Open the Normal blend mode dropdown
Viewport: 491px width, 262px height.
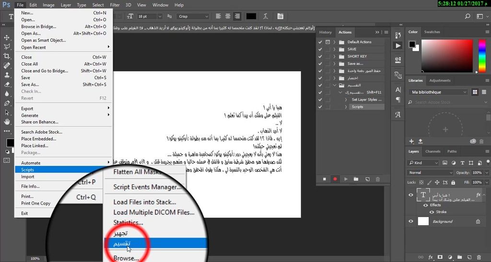click(x=431, y=172)
